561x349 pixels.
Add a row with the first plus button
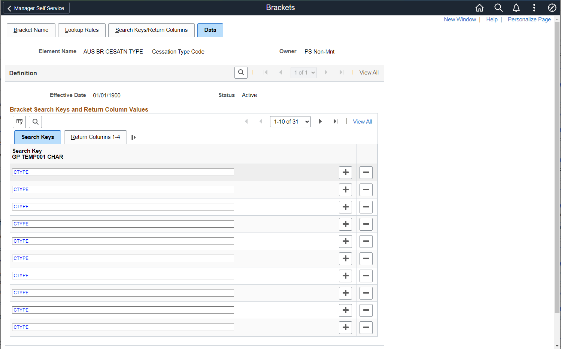tap(345, 172)
